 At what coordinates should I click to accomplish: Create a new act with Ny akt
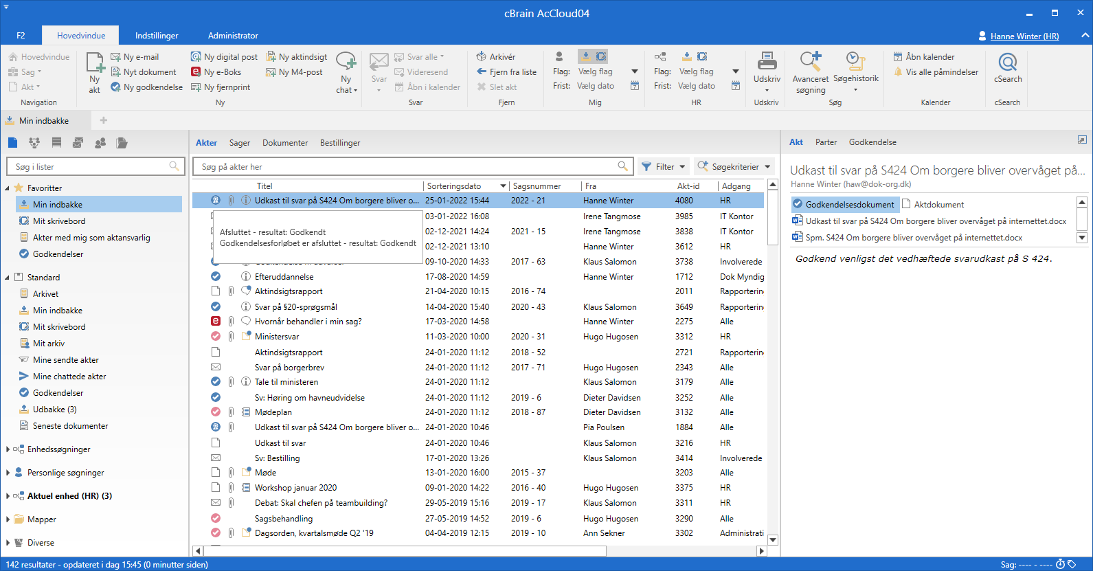(x=95, y=73)
